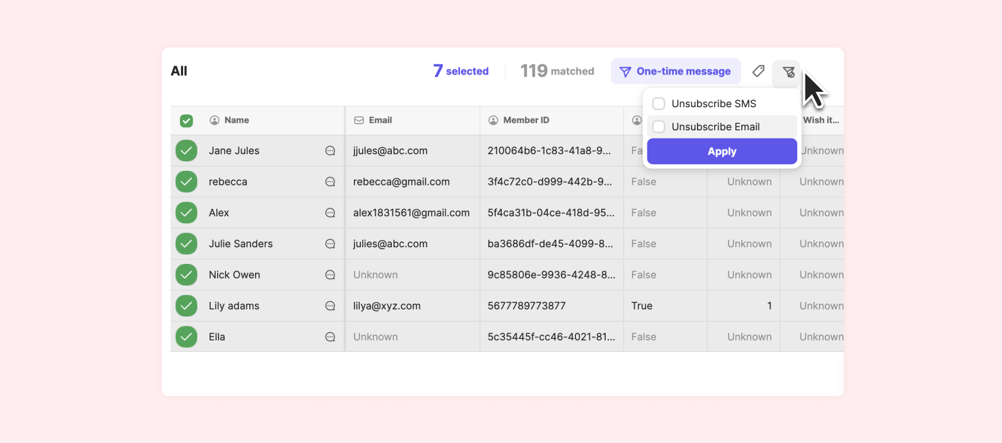Deselect the Julie Sanders row
This screenshot has height=443, width=1002.
click(x=186, y=244)
